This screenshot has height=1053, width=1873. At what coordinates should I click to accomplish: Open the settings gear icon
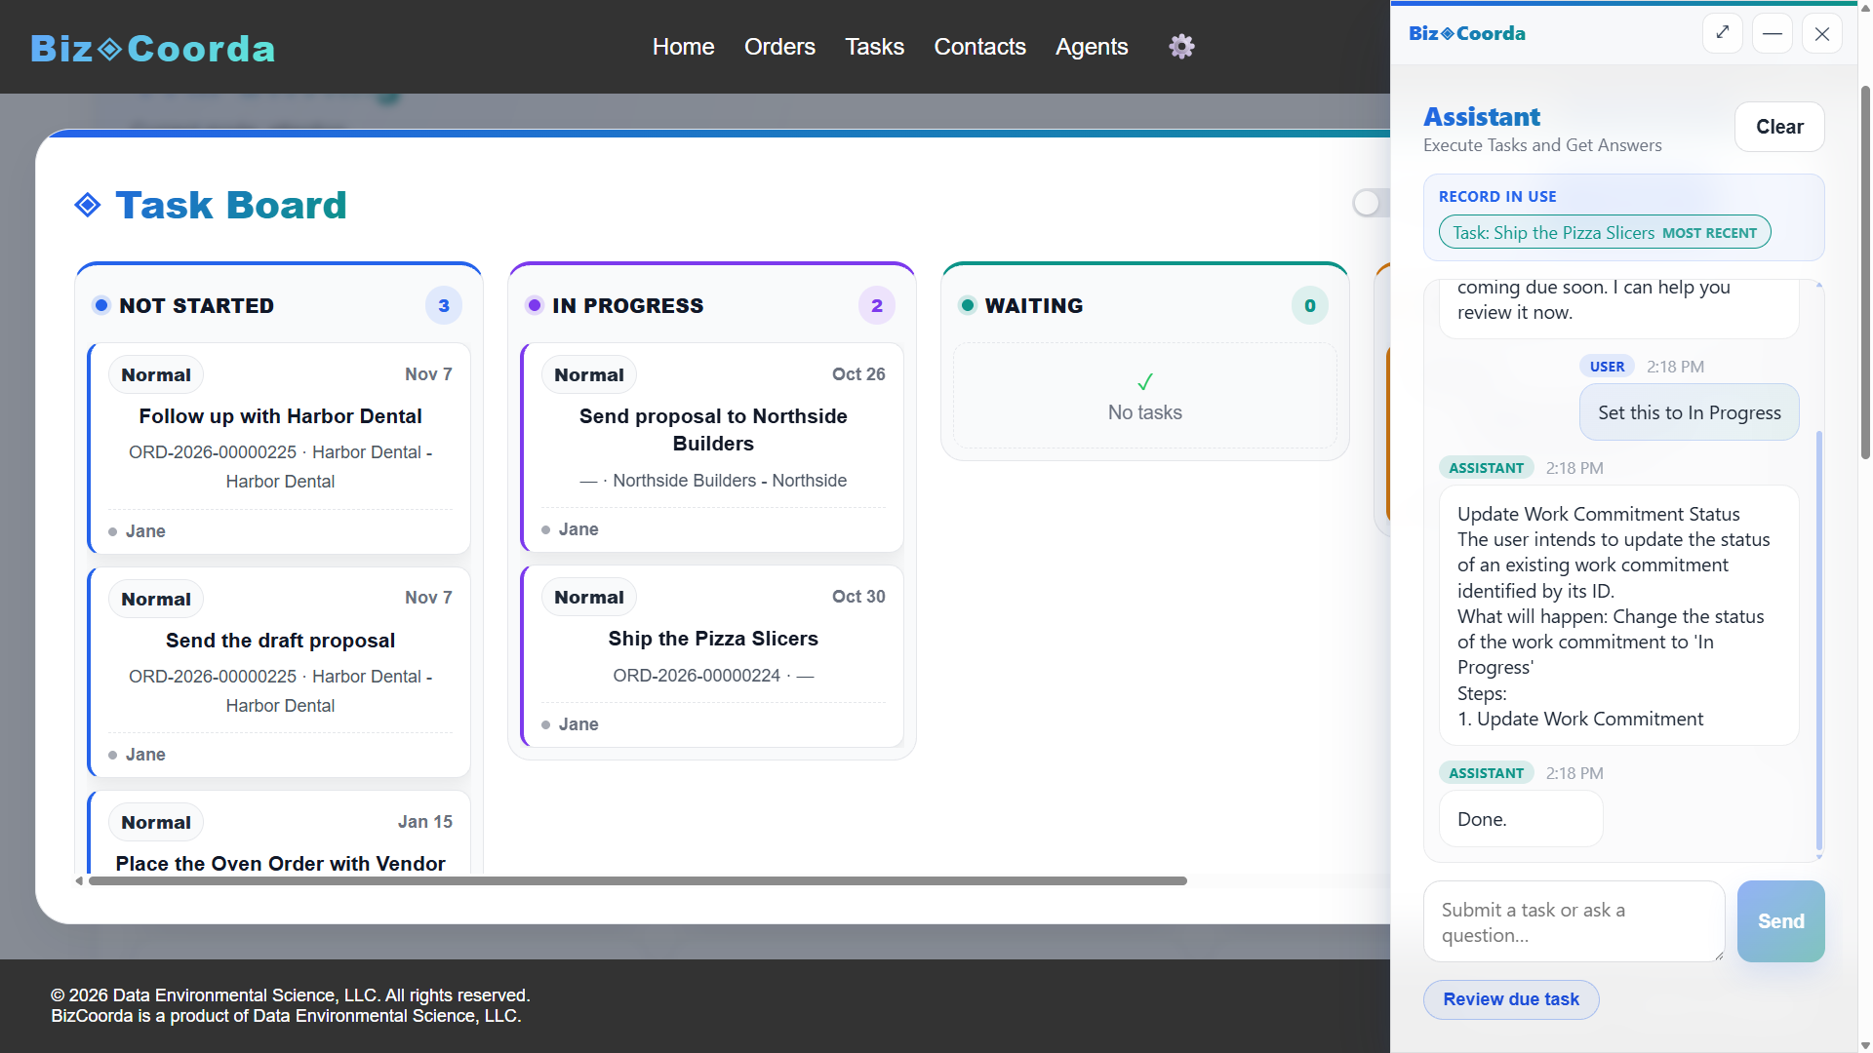1181,46
